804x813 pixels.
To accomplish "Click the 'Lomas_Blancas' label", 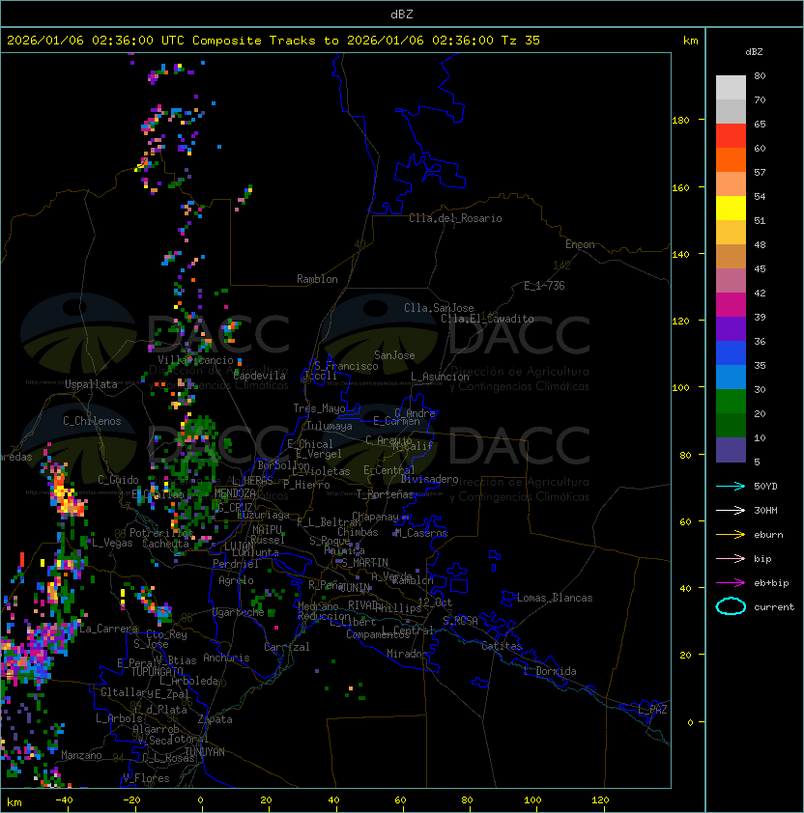I will [555, 598].
